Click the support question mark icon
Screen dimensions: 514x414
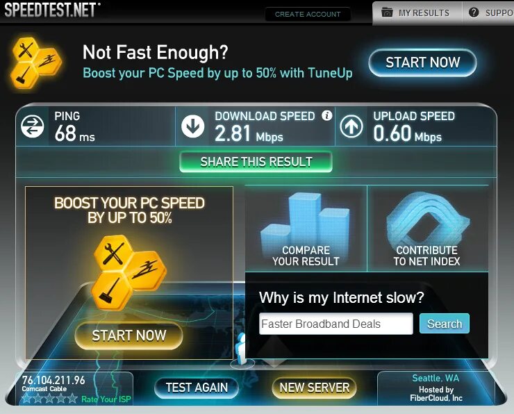click(474, 13)
